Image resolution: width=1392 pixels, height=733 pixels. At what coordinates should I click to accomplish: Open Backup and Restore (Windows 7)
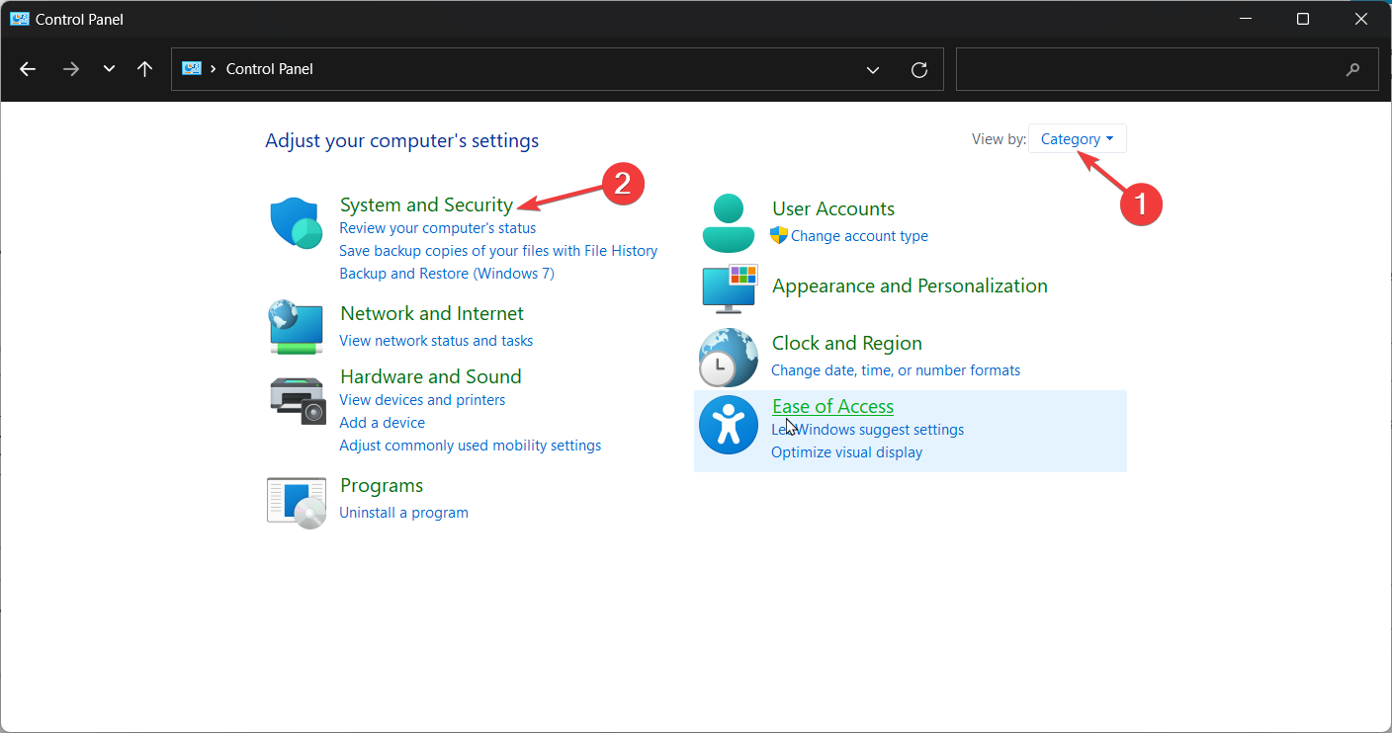coord(447,273)
